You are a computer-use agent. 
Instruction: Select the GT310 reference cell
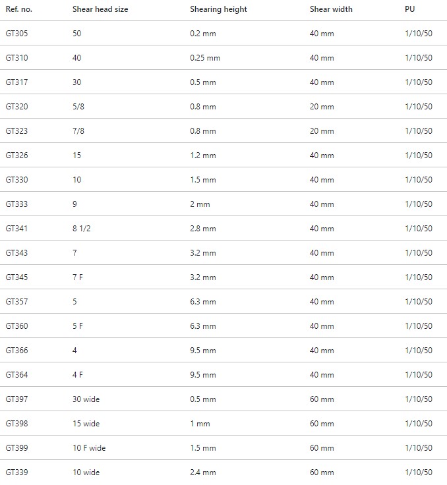tap(16, 58)
